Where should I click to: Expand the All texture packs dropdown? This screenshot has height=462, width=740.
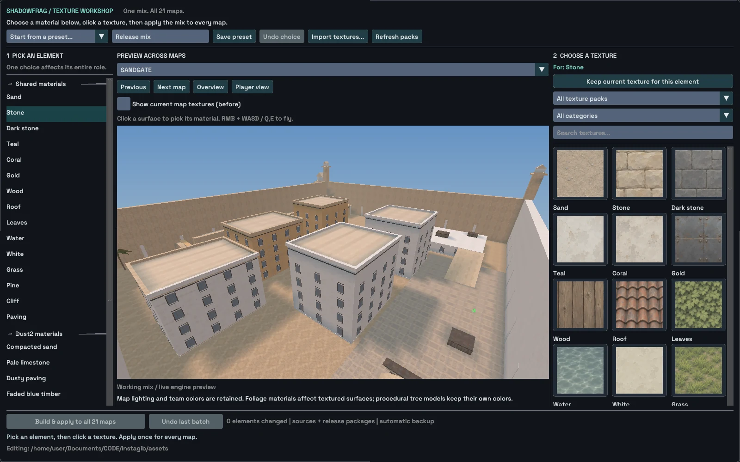coord(643,98)
